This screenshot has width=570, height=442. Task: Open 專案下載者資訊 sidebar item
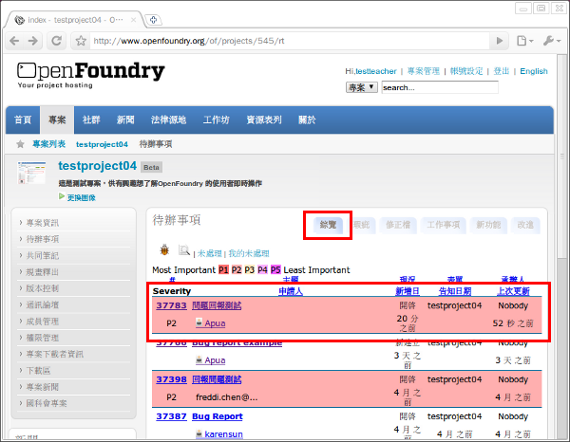click(x=54, y=354)
